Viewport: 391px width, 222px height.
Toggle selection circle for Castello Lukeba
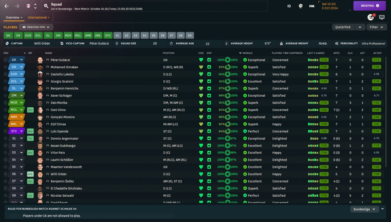point(5,74)
